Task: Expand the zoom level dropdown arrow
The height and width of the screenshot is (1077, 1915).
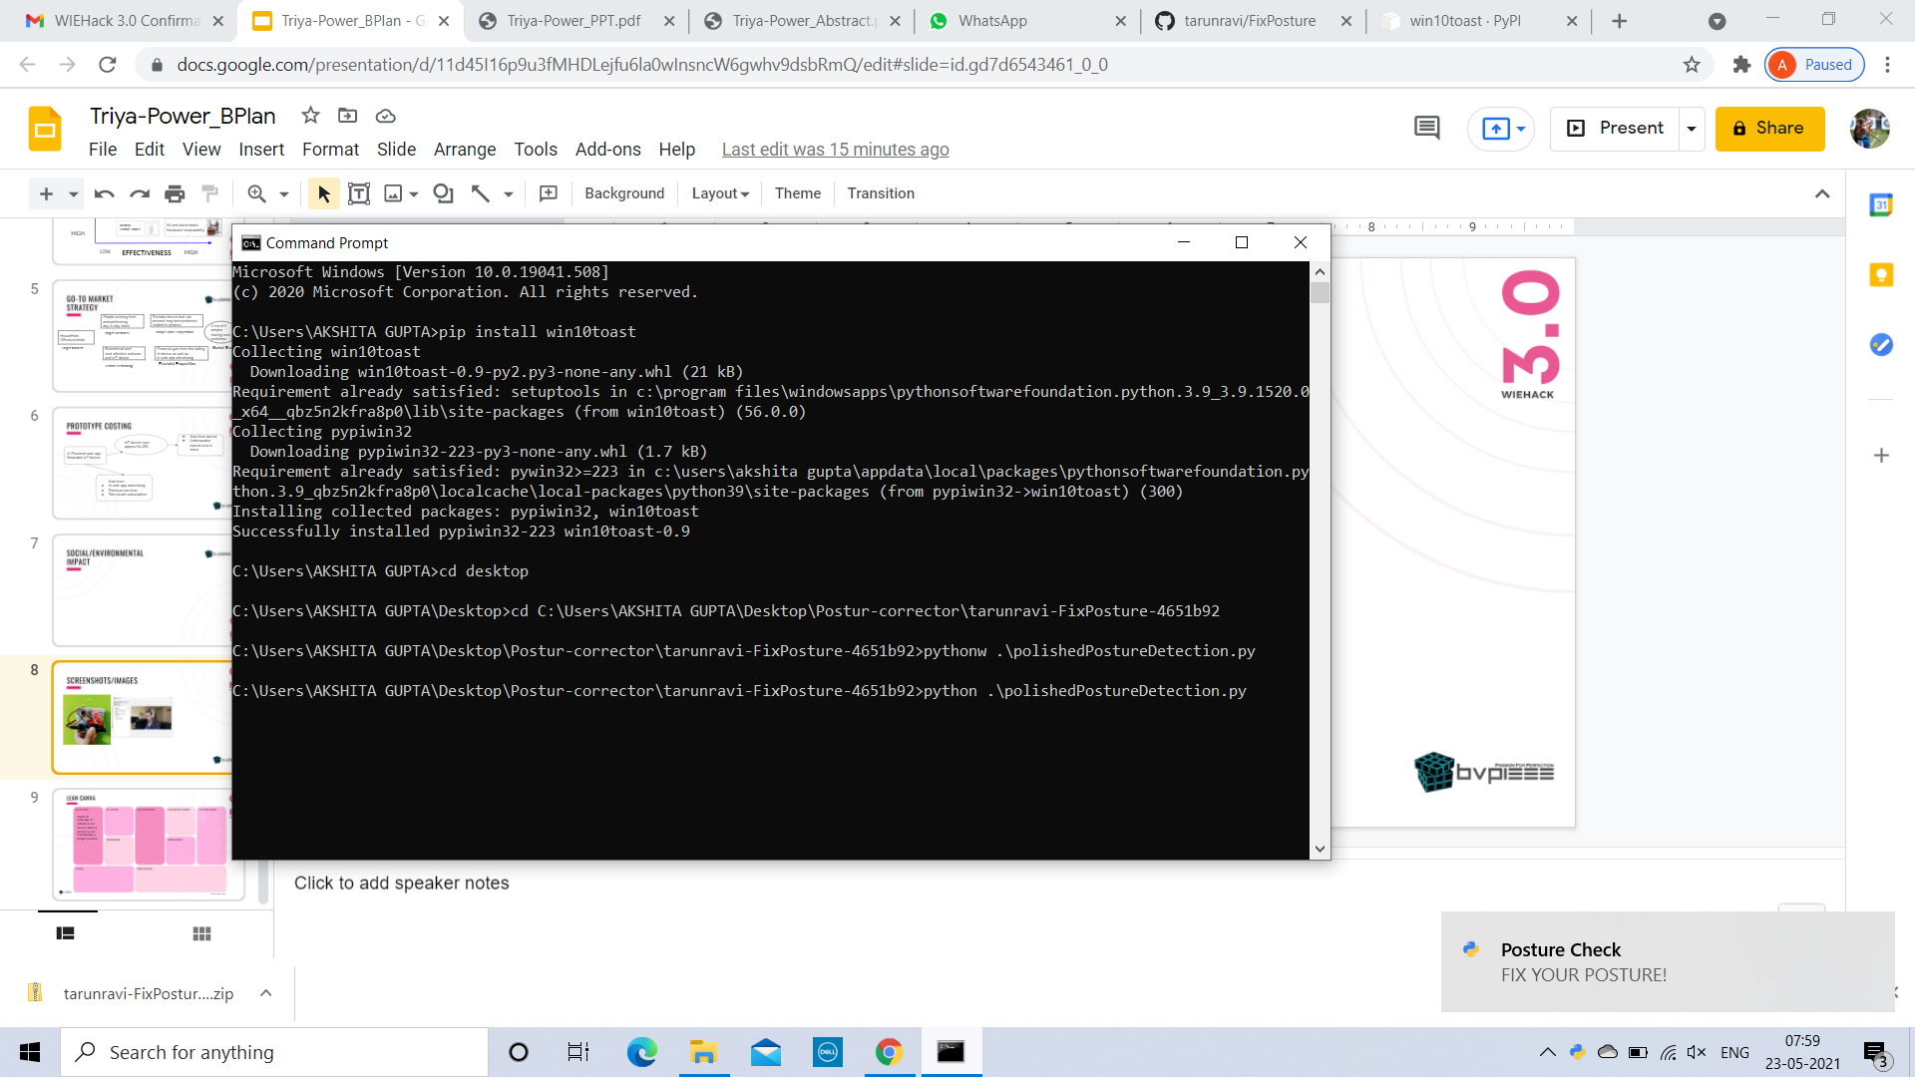Action: (x=284, y=193)
